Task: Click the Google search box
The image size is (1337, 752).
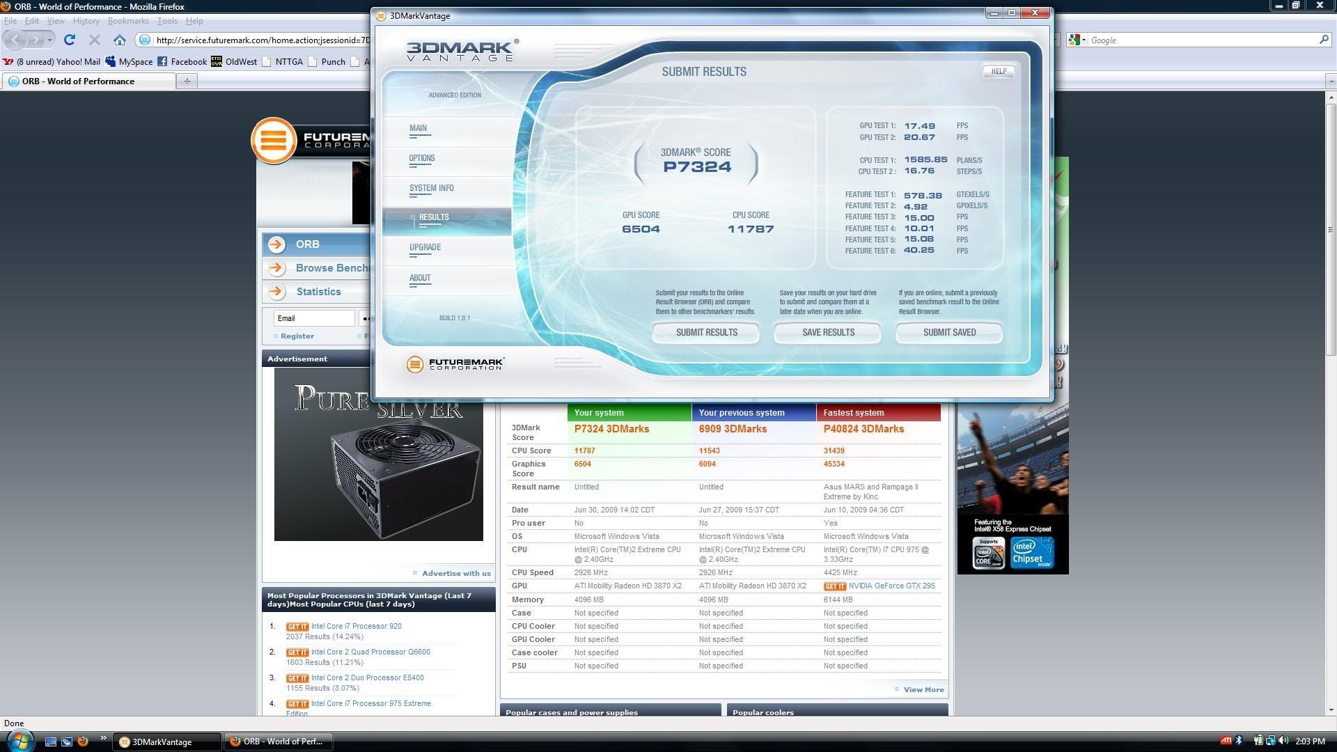Action: tap(1202, 40)
